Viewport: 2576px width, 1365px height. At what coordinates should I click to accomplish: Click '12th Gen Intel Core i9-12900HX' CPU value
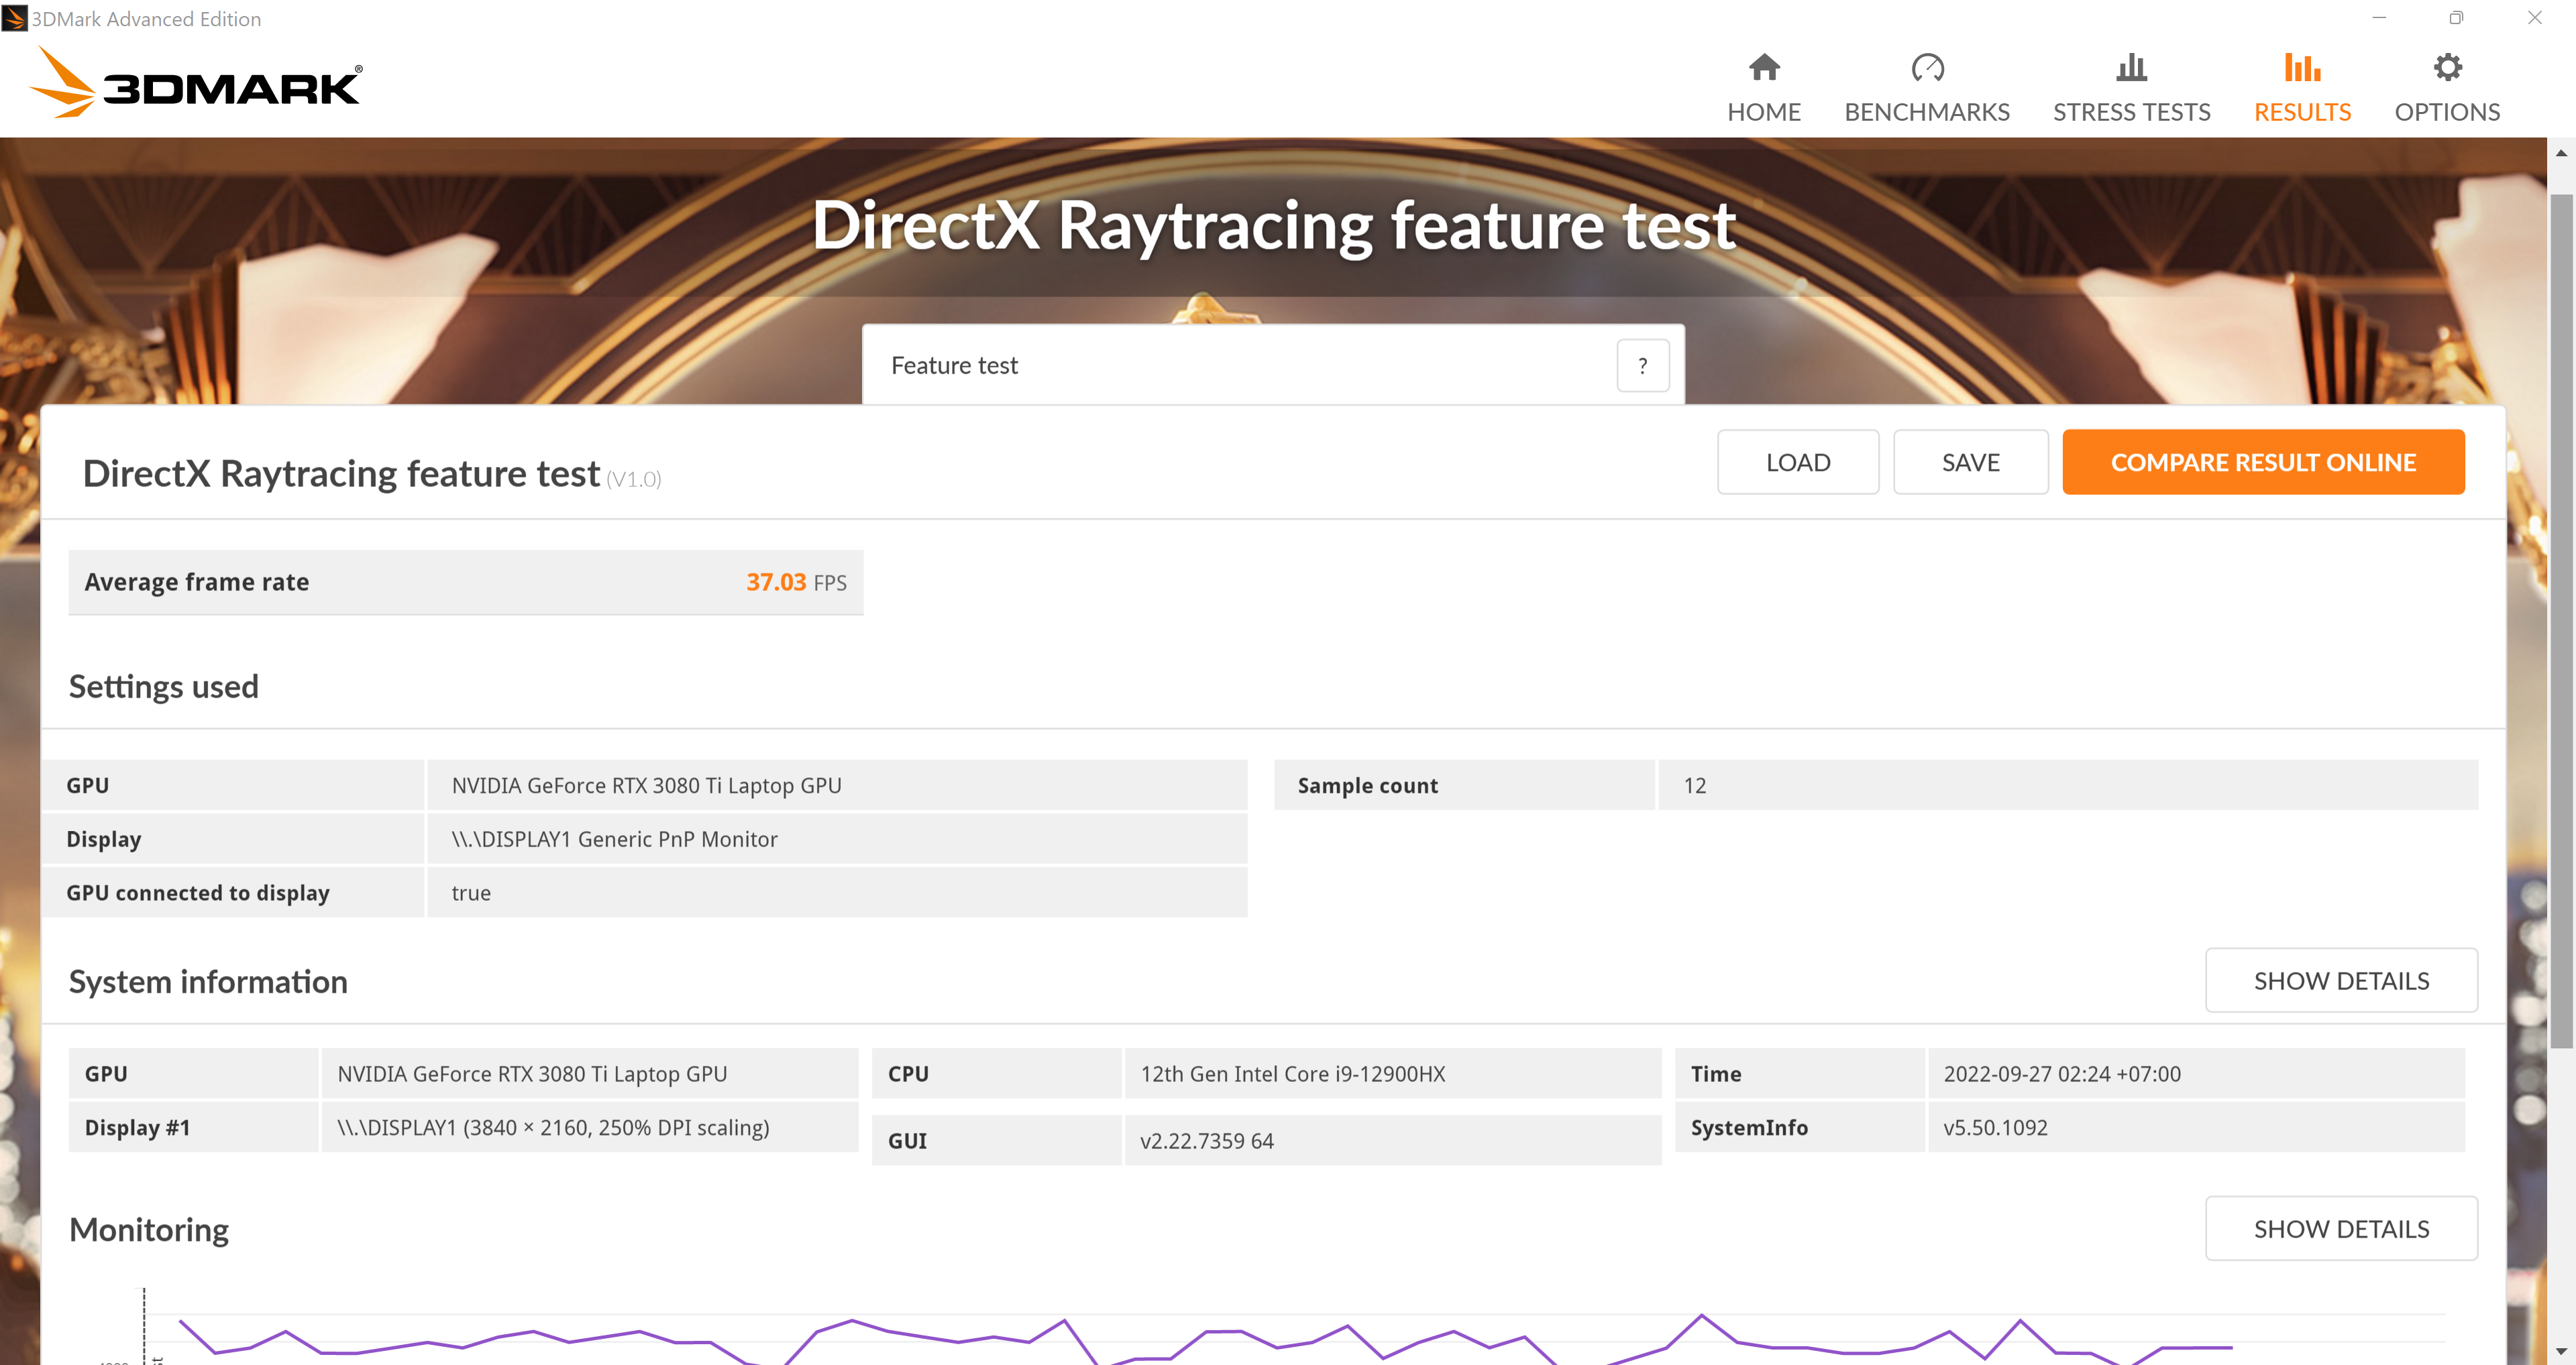pos(1292,1074)
